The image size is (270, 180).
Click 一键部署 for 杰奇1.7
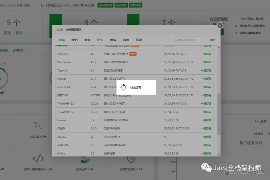coord(206,137)
